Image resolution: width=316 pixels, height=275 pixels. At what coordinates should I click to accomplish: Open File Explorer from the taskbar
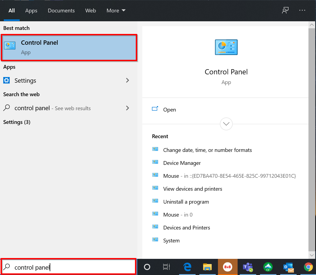(207, 267)
